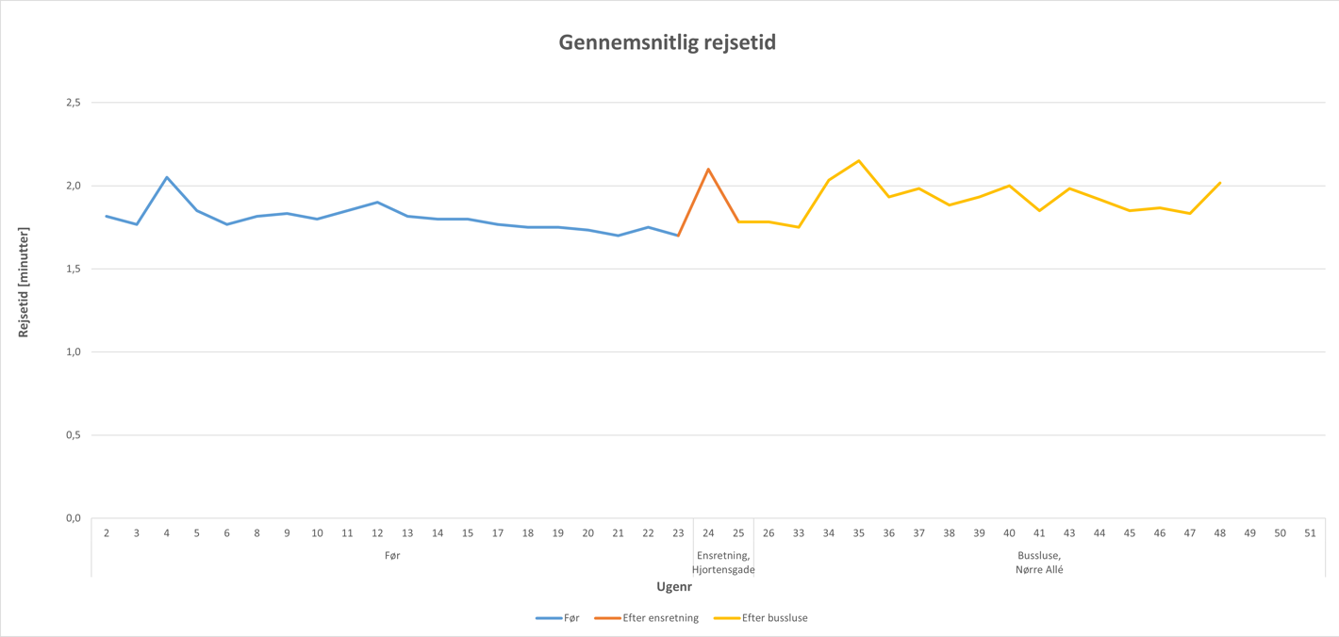Click the blue line at week 12
Viewport: 1339px width, 637px height.
(377, 203)
